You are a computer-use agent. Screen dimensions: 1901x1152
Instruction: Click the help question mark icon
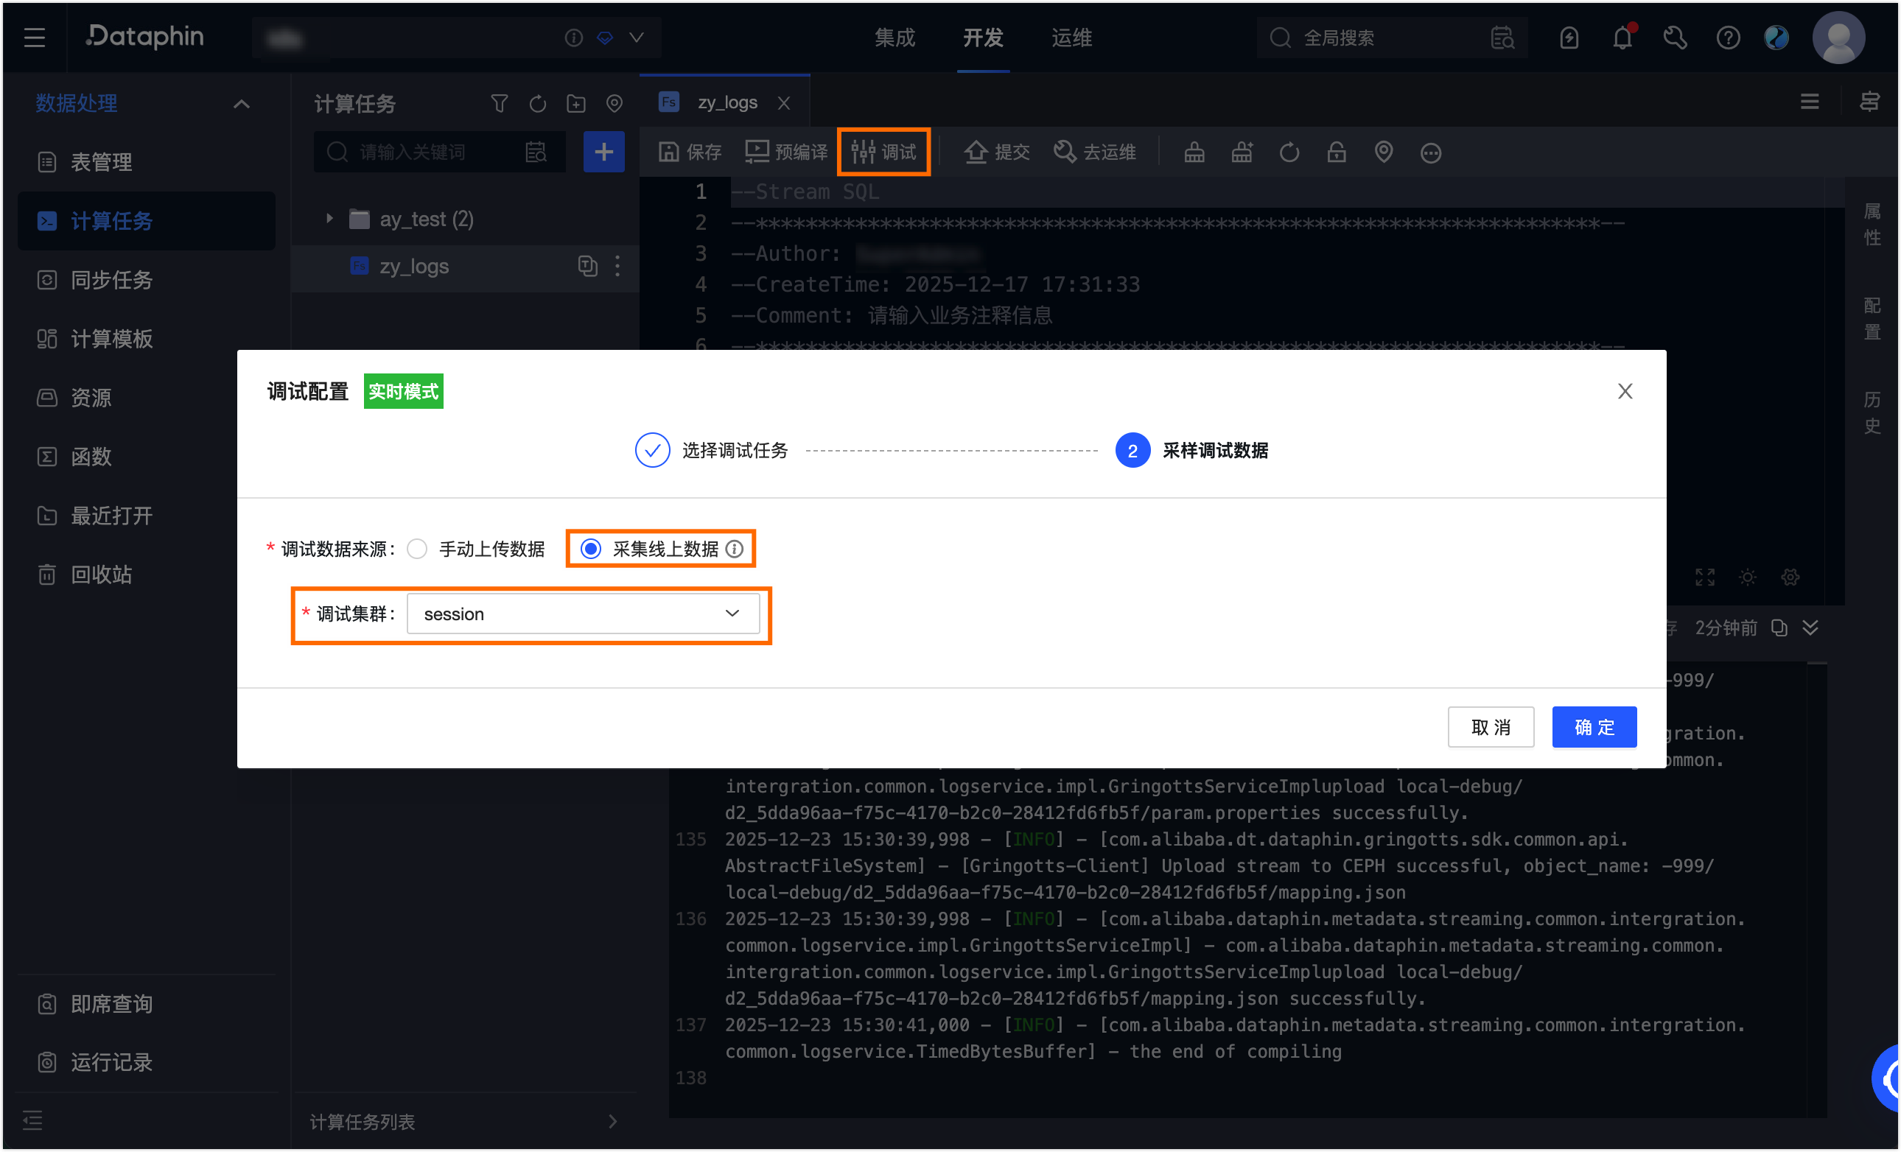point(1727,38)
